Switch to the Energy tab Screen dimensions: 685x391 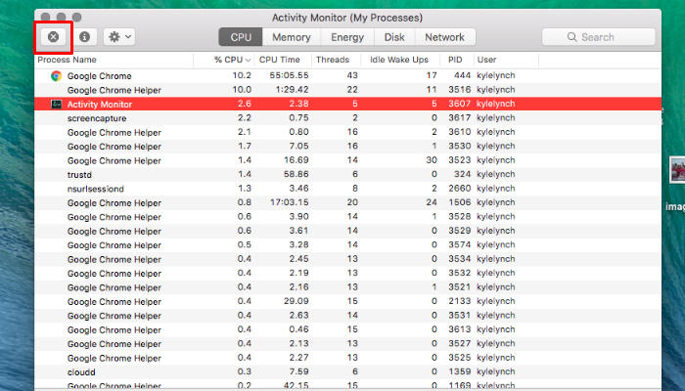click(346, 37)
